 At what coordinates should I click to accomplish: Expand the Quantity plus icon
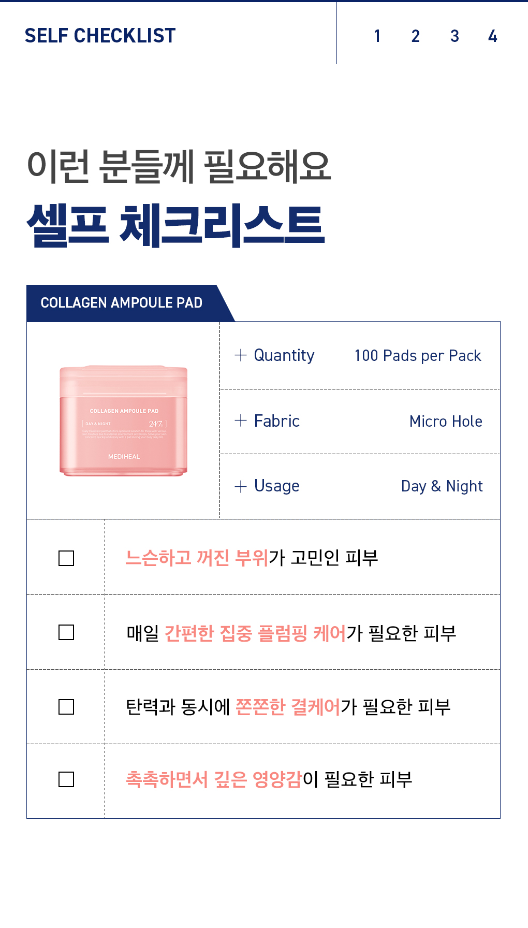(x=241, y=355)
